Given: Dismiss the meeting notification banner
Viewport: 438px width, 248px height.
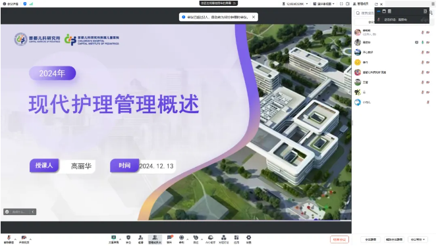Looking at the screenshot, I should (x=254, y=17).
